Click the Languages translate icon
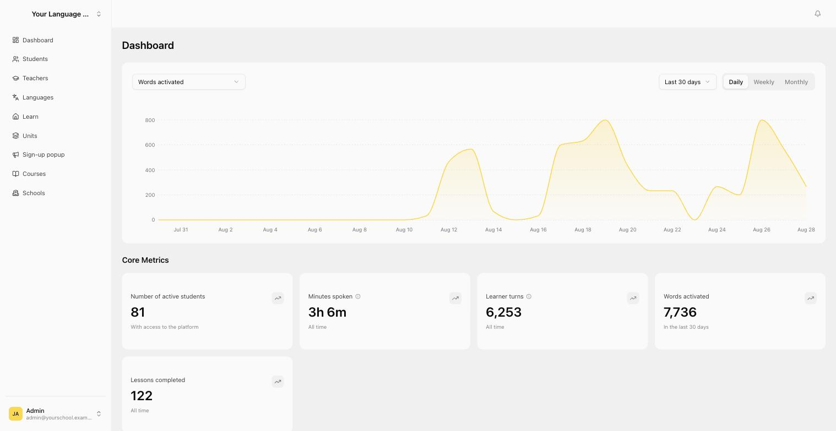836x431 pixels. click(15, 97)
